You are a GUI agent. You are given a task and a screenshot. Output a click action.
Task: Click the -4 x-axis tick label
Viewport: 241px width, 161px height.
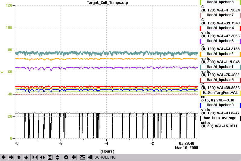coord(106,144)
